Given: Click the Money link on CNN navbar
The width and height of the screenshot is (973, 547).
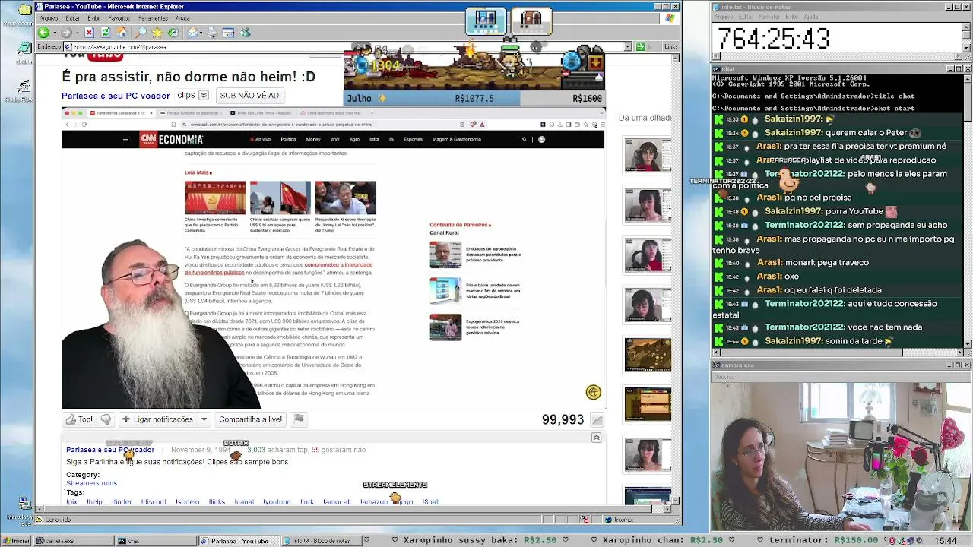Looking at the screenshot, I should (313, 140).
